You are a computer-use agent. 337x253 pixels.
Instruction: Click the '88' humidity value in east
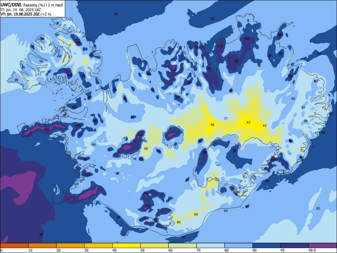coord(306,121)
